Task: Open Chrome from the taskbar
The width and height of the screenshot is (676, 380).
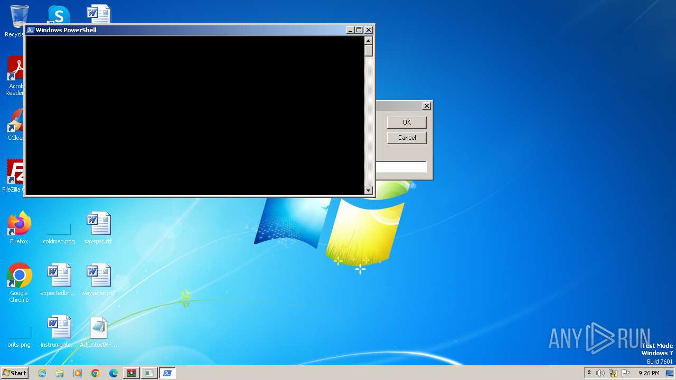Action: pyautogui.click(x=96, y=373)
